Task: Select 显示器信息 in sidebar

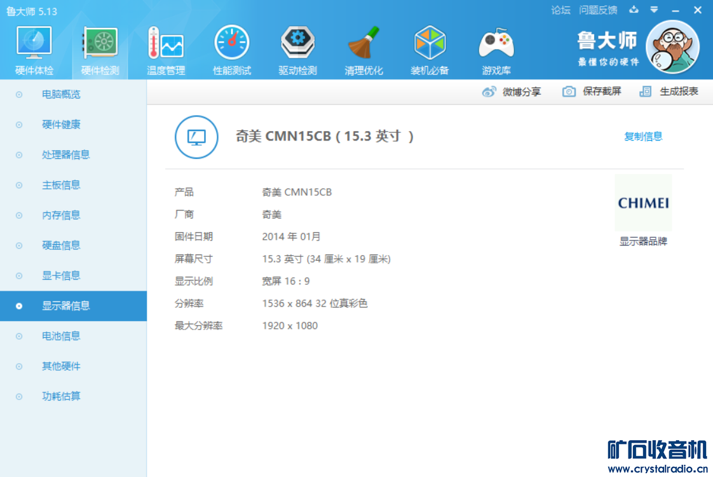Action: coord(73,306)
